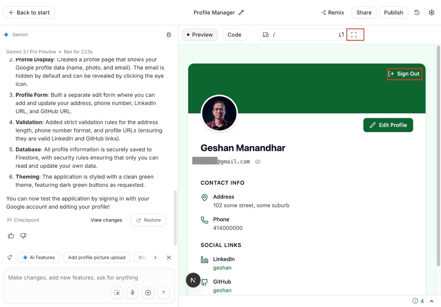The height and width of the screenshot is (307, 441).
Task: Give thumbs up feedback on response
Action: 11,235
